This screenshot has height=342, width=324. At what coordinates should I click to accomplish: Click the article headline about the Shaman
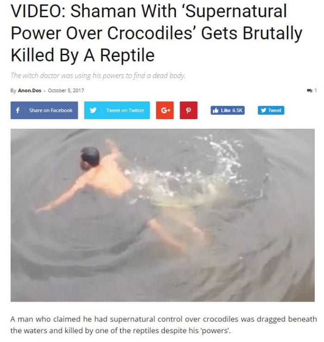tap(156, 33)
